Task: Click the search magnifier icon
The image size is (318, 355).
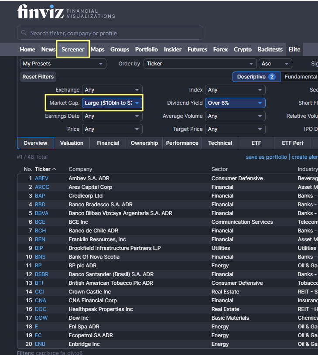Action: [x=24, y=33]
